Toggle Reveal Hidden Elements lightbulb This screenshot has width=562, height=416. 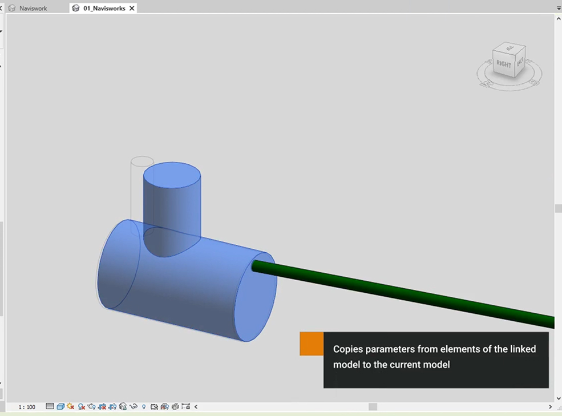pos(144,407)
